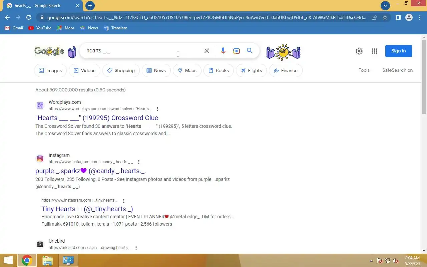427x267 pixels.
Task: Open Maps bookmark in bookmarks bar
Action: [66, 28]
